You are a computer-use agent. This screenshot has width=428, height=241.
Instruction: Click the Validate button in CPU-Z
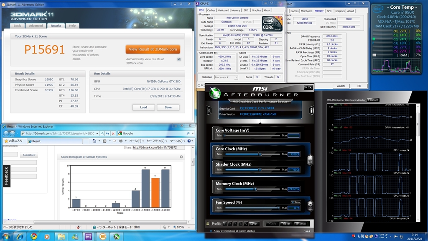point(341,86)
